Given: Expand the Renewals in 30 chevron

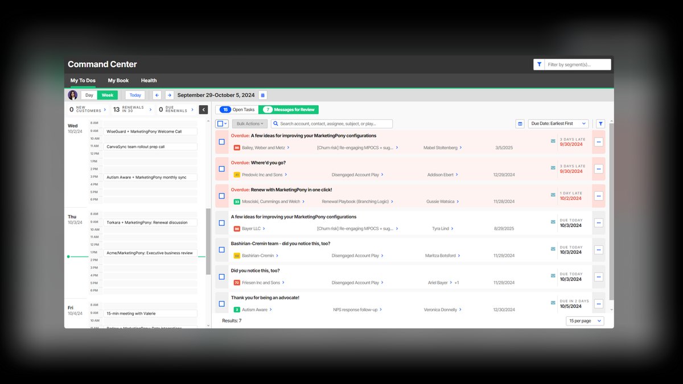Looking at the screenshot, I should click(x=150, y=109).
